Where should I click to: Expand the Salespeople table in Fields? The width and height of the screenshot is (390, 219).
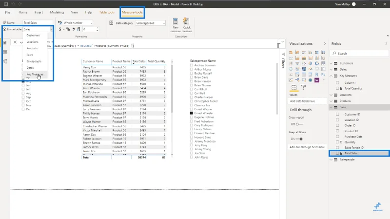click(331, 159)
